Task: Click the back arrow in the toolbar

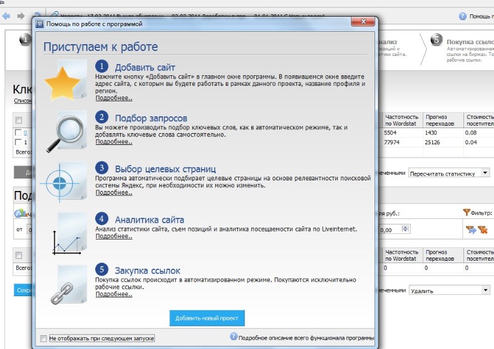Action: tap(6, 16)
